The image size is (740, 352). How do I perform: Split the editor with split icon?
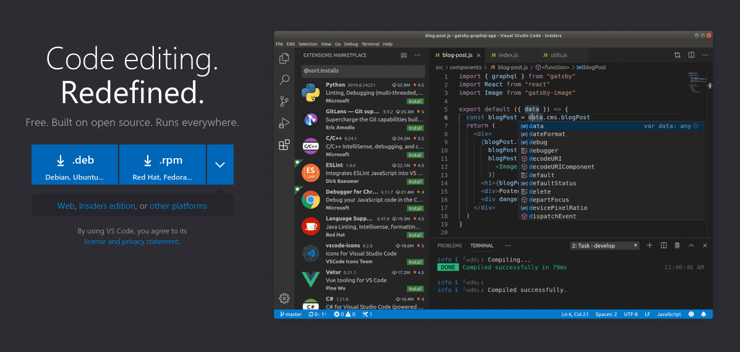691,55
